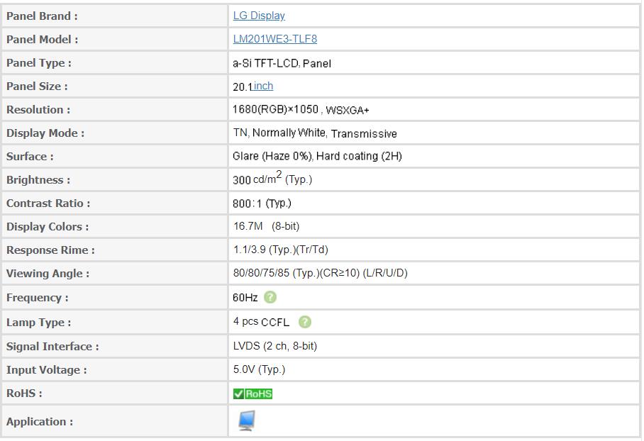Click the RoHS row label
The width and height of the screenshot is (644, 441).
(24, 393)
